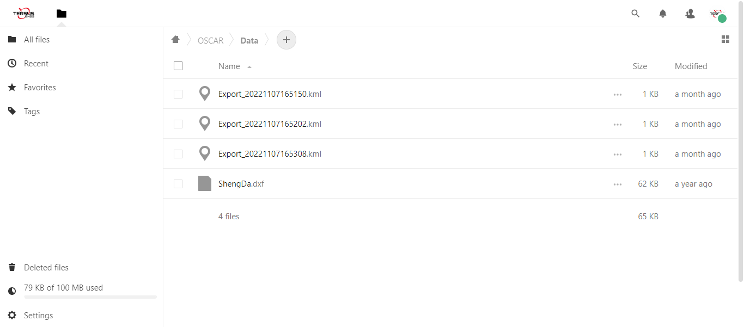Image resolution: width=744 pixels, height=327 pixels.
Task: Click the Data breadcrumb
Action: pos(249,40)
